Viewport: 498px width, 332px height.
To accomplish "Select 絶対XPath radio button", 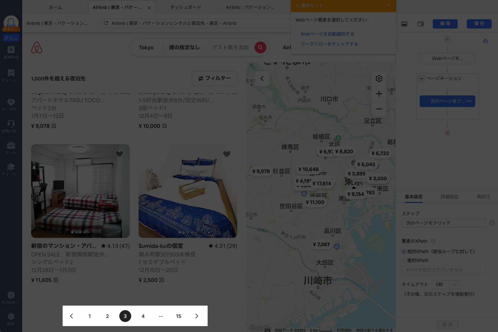I will (x=404, y=260).
